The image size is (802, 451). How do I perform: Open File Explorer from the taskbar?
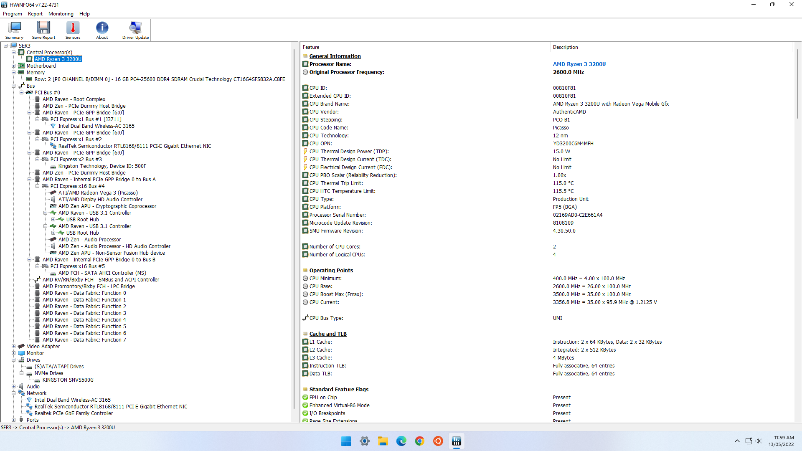tap(383, 441)
